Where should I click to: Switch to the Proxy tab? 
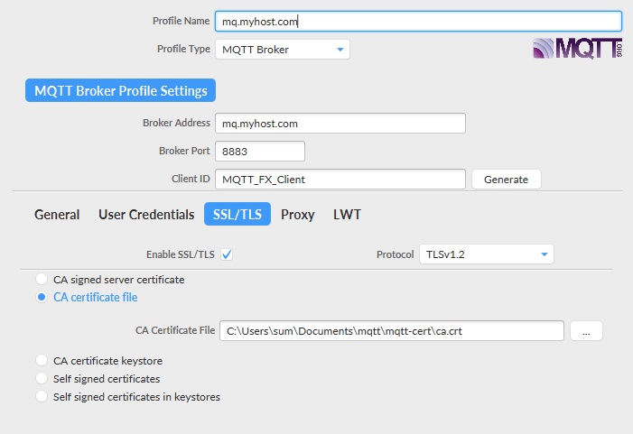[297, 215]
